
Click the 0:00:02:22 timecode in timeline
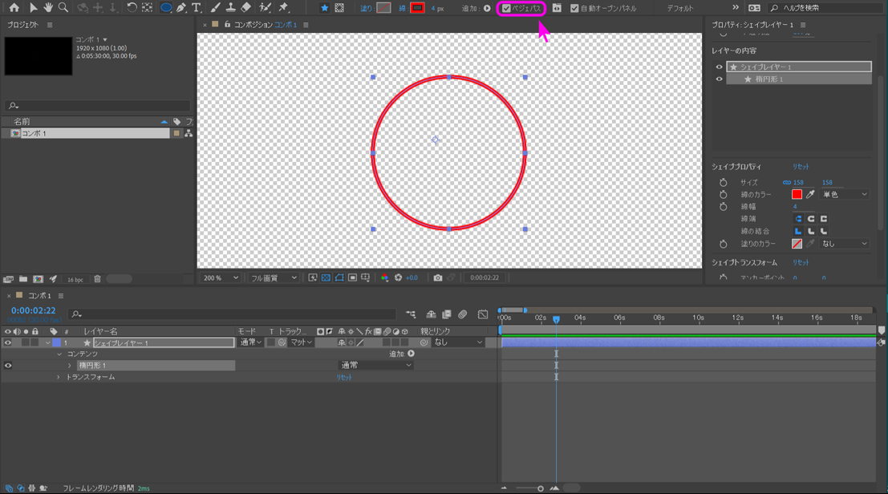pos(34,310)
